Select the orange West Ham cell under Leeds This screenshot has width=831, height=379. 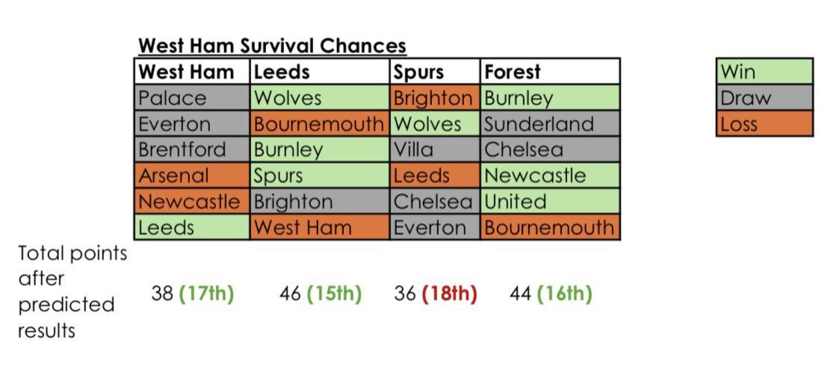320,227
